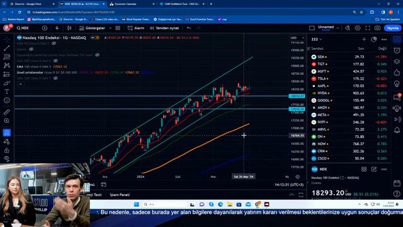Image resolution: width=403 pixels, height=227 pixels.
Task: Select NVDA row in the watchlist
Action: pos(349,93)
